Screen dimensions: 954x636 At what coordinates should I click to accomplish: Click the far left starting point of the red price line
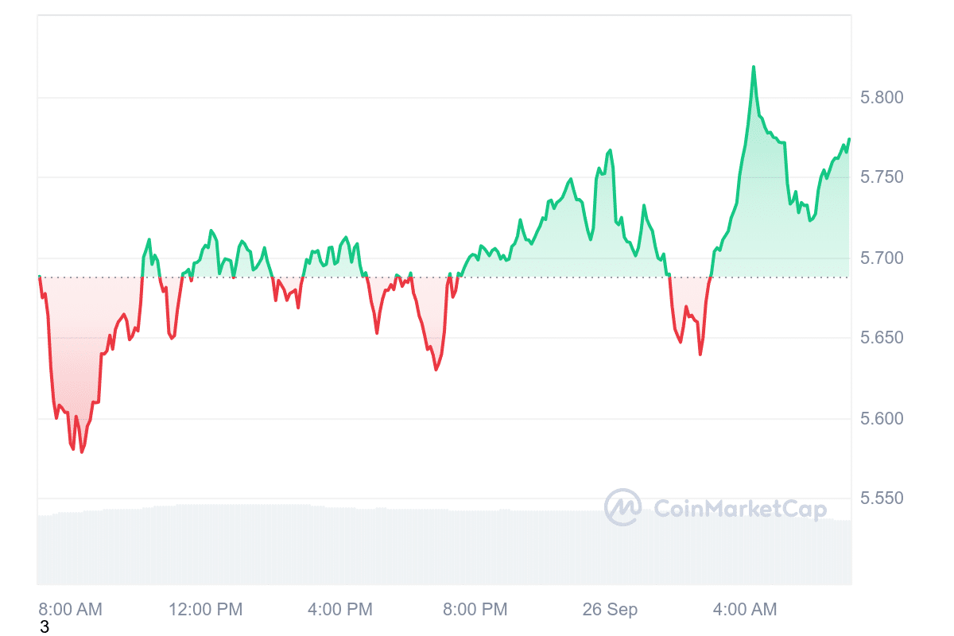tap(39, 277)
